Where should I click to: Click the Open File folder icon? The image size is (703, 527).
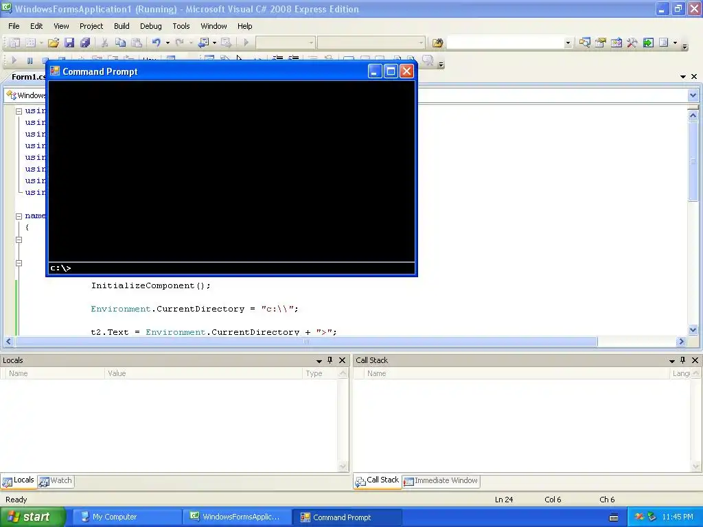click(x=54, y=43)
